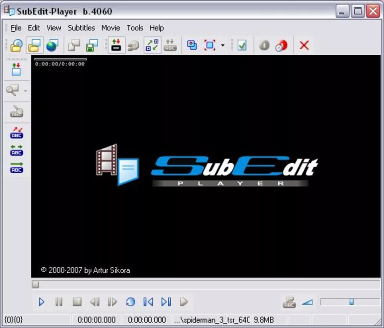Click the Stop button
Image resolution: width=384 pixels, height=328 pixels.
77,302
